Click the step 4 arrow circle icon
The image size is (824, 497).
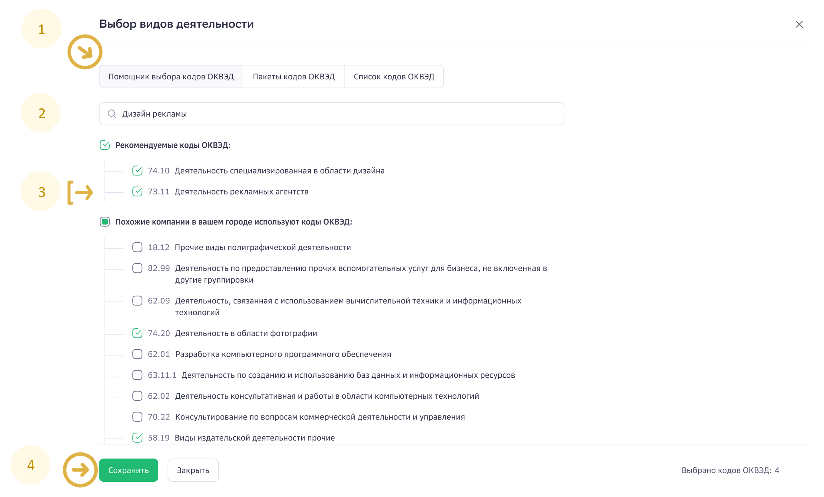pyautogui.click(x=80, y=470)
